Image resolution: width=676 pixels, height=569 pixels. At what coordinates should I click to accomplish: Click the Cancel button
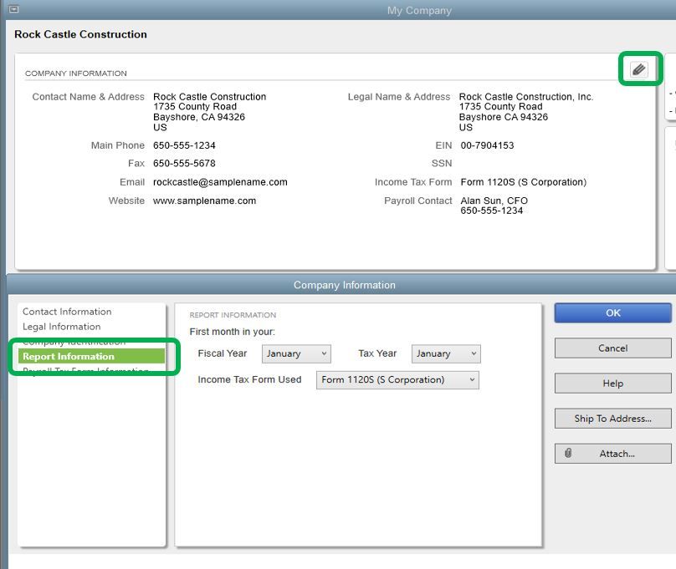tap(612, 348)
